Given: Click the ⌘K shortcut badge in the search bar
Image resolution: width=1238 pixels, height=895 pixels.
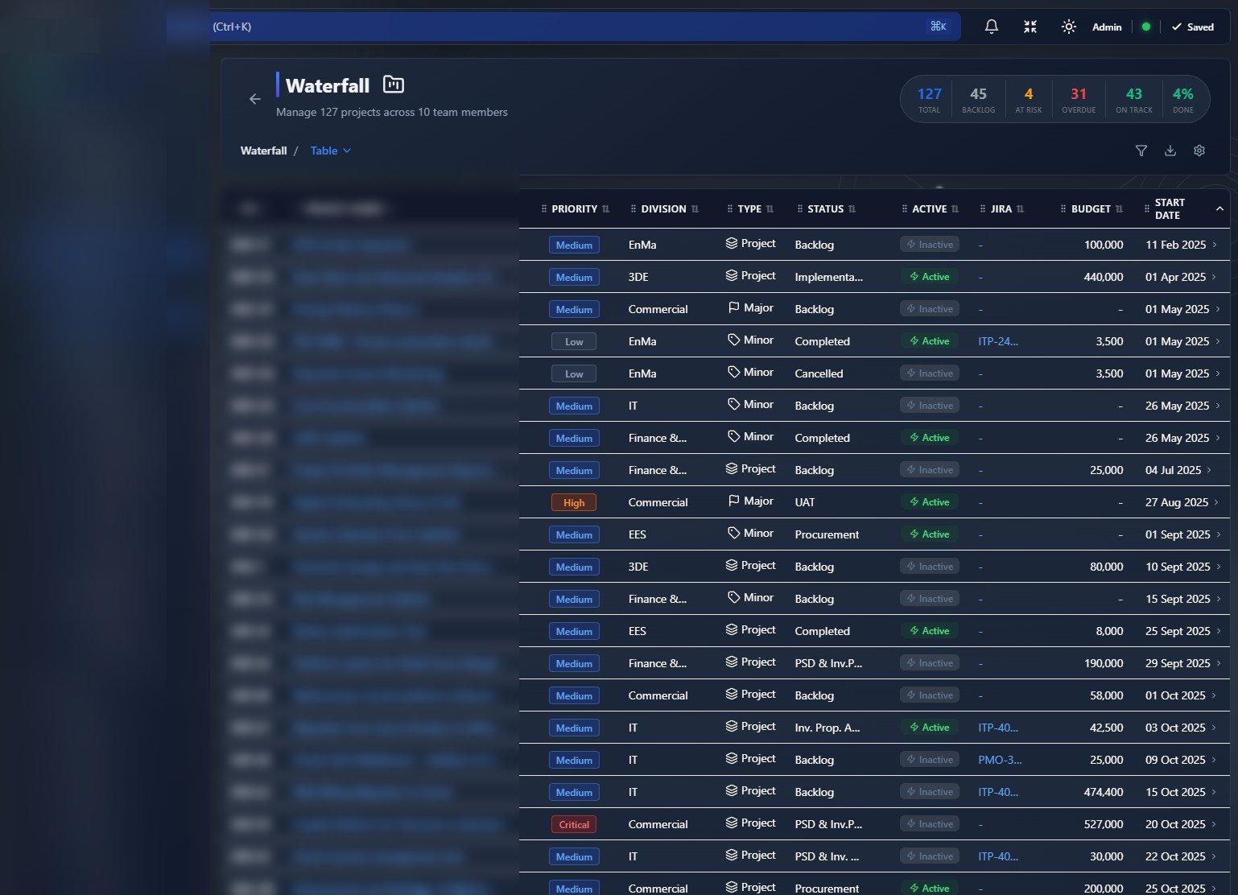Looking at the screenshot, I should point(937,26).
